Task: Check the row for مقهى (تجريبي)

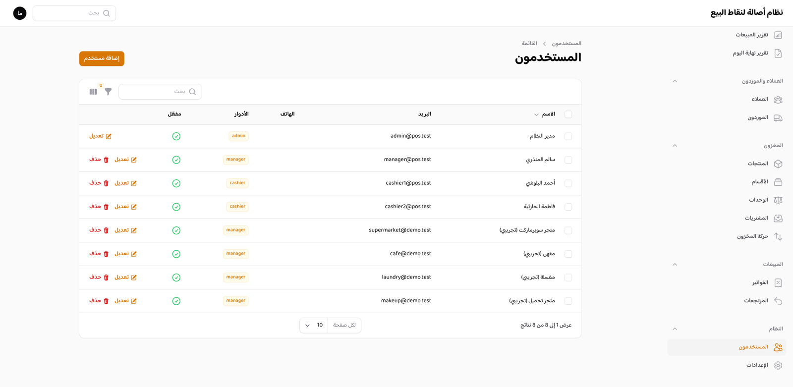Action: point(568,254)
